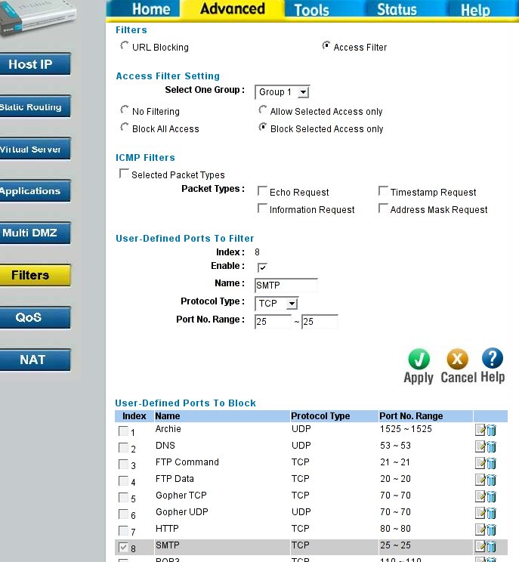This screenshot has height=562, width=519.
Task: Open Help via blue question mark icon
Action: [x=493, y=358]
